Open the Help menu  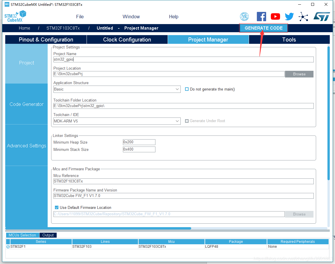[x=174, y=17]
